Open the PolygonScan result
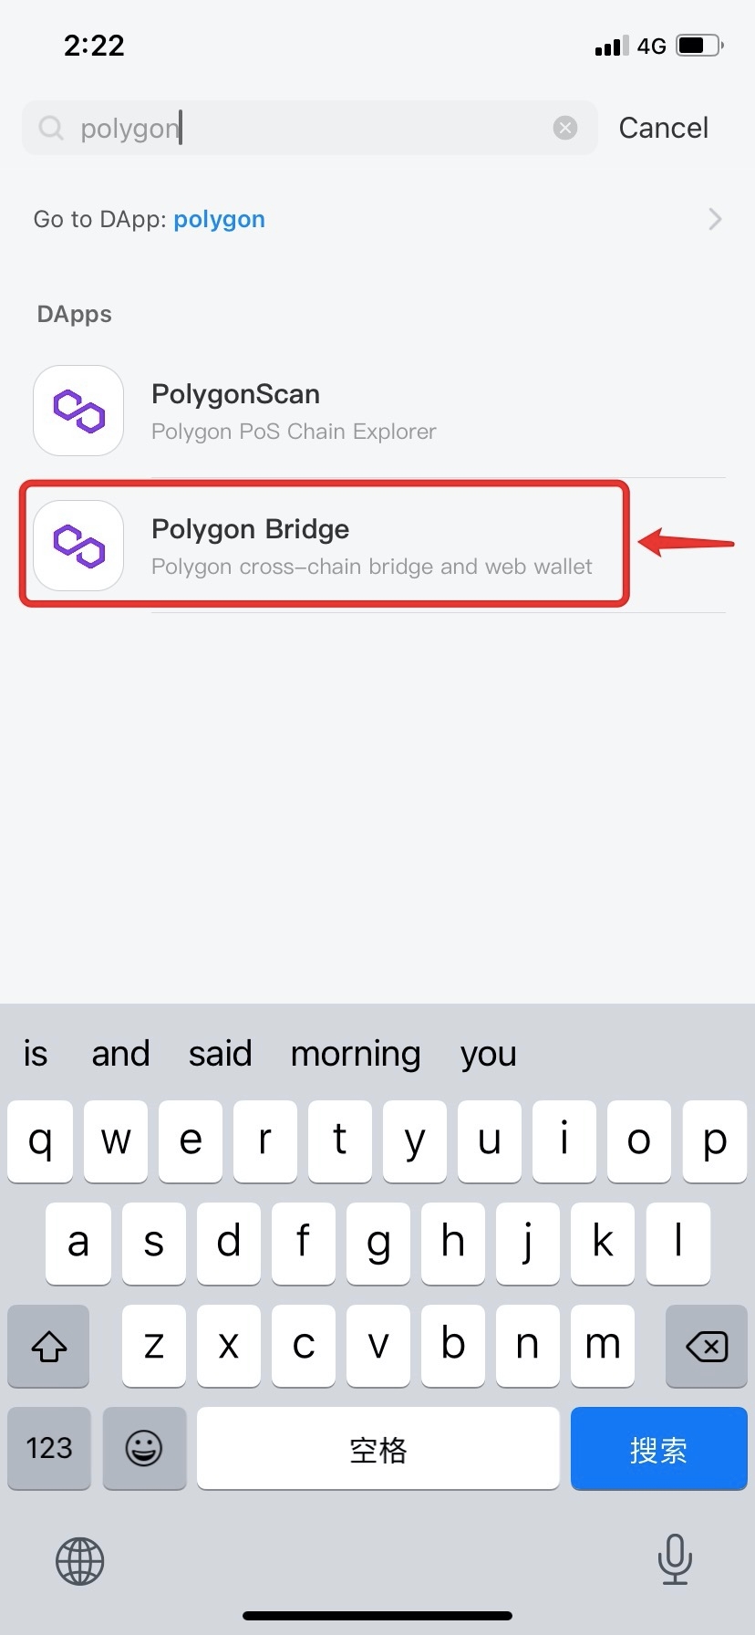The image size is (755, 1635). point(294,411)
